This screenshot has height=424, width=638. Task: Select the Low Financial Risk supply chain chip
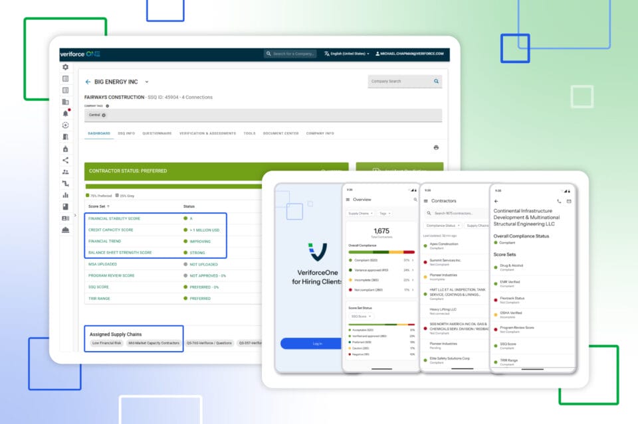click(x=106, y=343)
